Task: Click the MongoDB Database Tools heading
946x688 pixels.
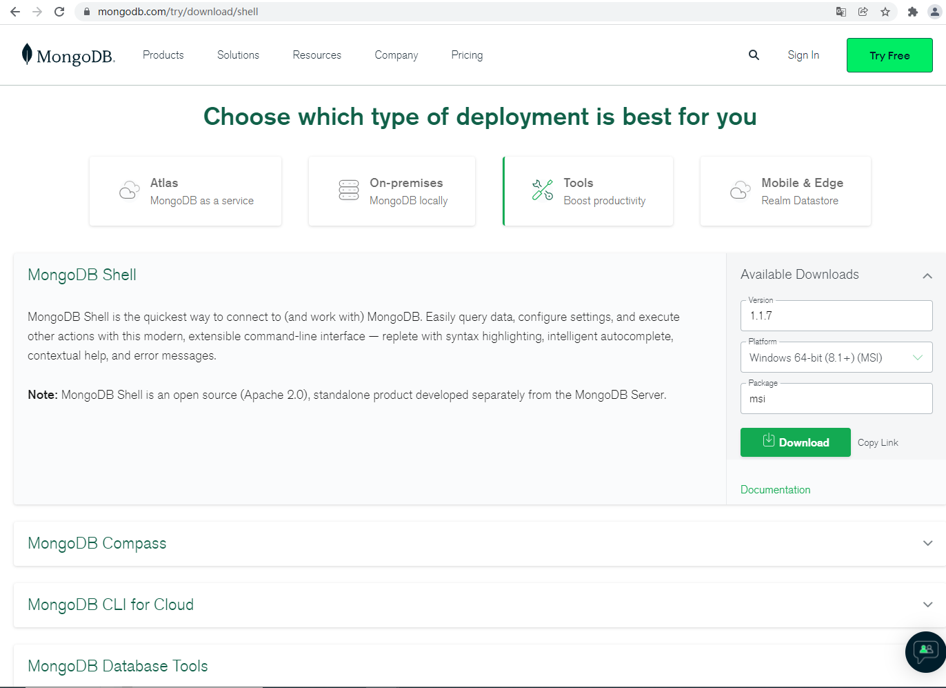Action: pos(118,666)
